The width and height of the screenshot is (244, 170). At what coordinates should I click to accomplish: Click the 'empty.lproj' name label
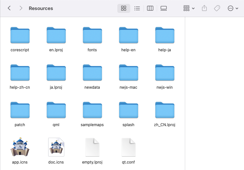(x=92, y=162)
